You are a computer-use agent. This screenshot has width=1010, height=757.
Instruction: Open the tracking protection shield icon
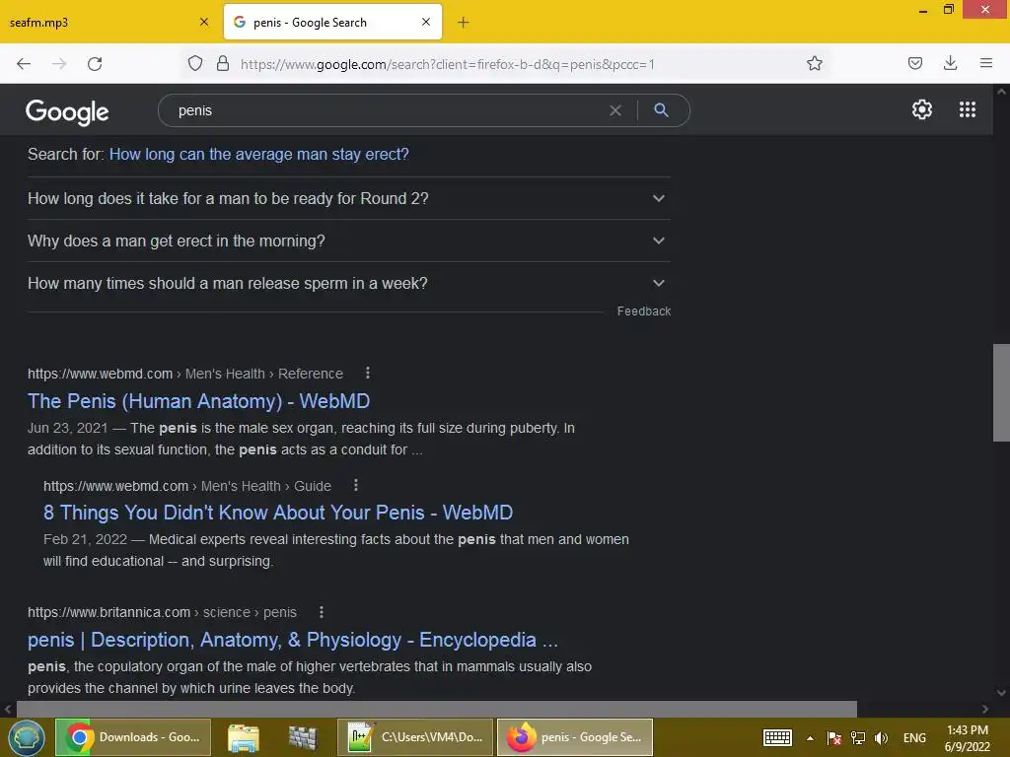[x=195, y=63]
